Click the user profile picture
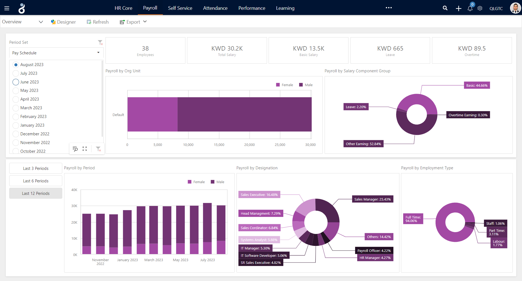522x281 pixels. (515, 8)
